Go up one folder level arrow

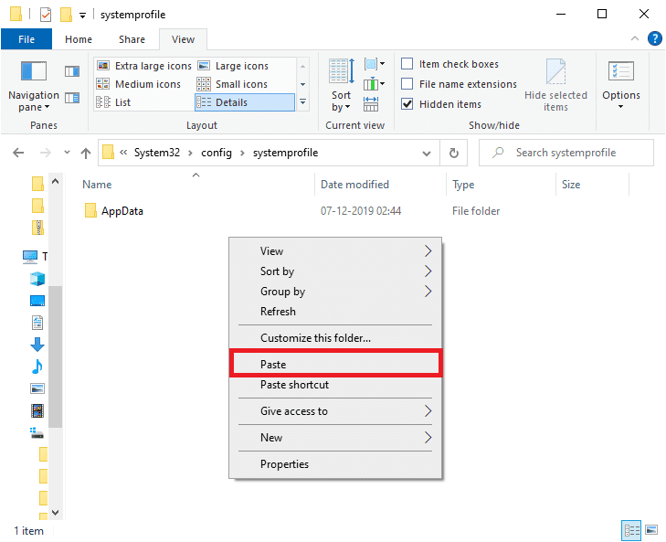tap(86, 153)
